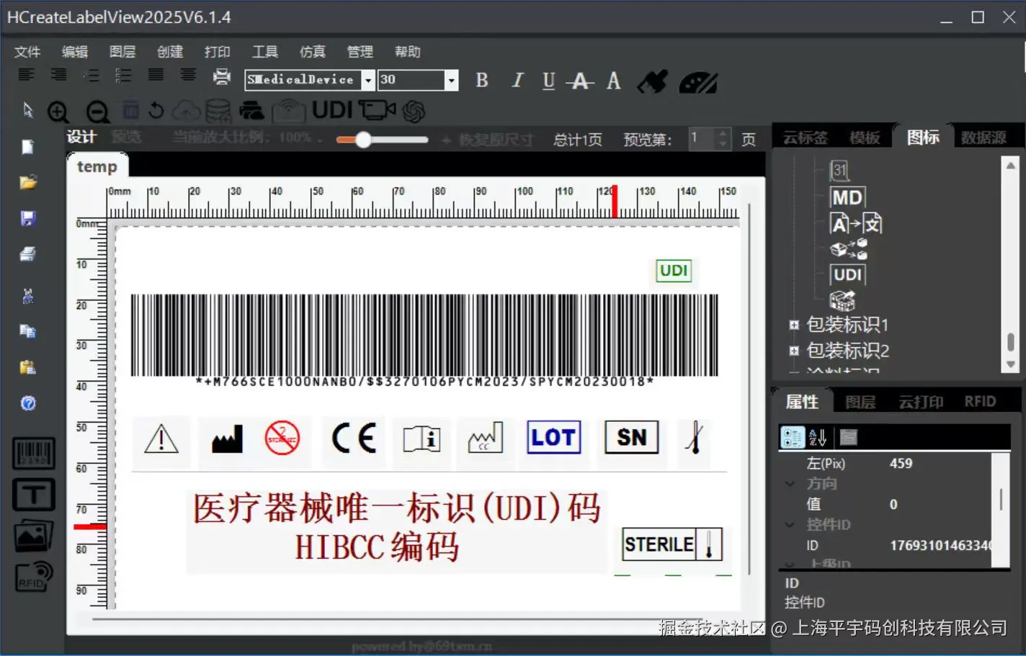Screen dimensions: 1026x656
Task: Click the UDI symbol in icon tree
Action: [847, 274]
